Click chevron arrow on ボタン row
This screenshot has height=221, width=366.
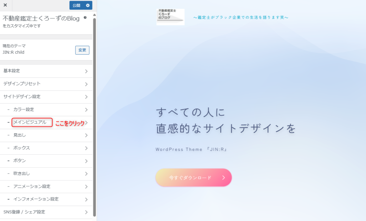86,161
